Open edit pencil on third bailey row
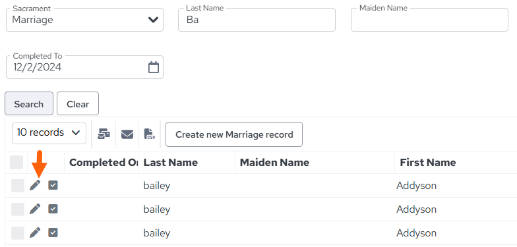Screen dimensions: 517x247 click(x=35, y=233)
